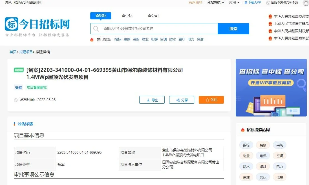Click the emblem icon beside 中华人民共和国住建部
This screenshot has height=185, width=309.
pyautogui.click(x=270, y=24)
